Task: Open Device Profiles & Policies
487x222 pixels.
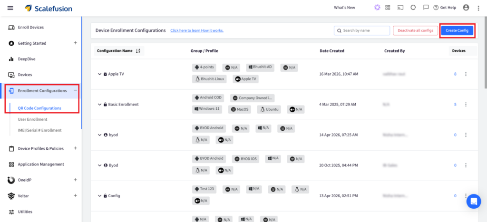Action: (41, 148)
